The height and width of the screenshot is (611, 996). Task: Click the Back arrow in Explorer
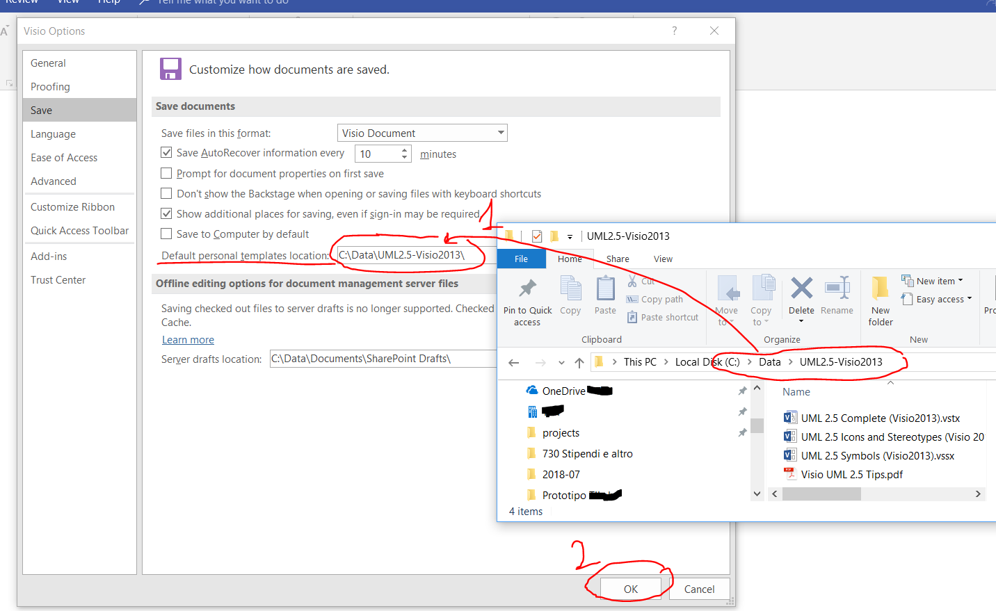[x=514, y=362]
